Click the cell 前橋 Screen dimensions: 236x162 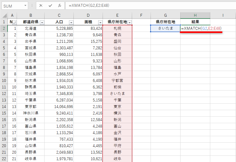pos(117,87)
